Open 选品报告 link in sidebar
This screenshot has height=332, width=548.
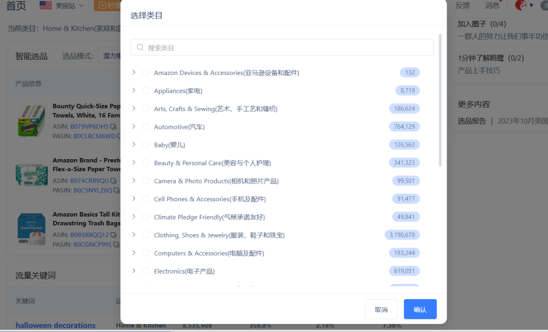click(472, 121)
